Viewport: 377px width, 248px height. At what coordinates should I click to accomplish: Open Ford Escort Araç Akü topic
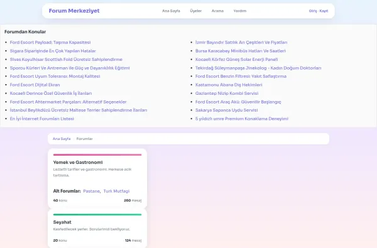(x=238, y=102)
